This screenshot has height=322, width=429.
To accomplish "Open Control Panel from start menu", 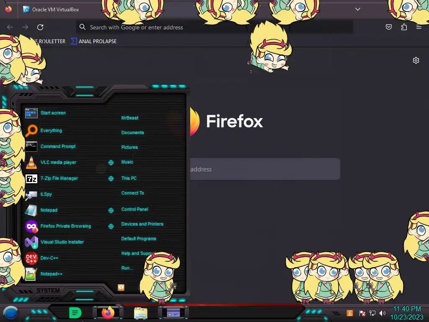I will click(134, 210).
